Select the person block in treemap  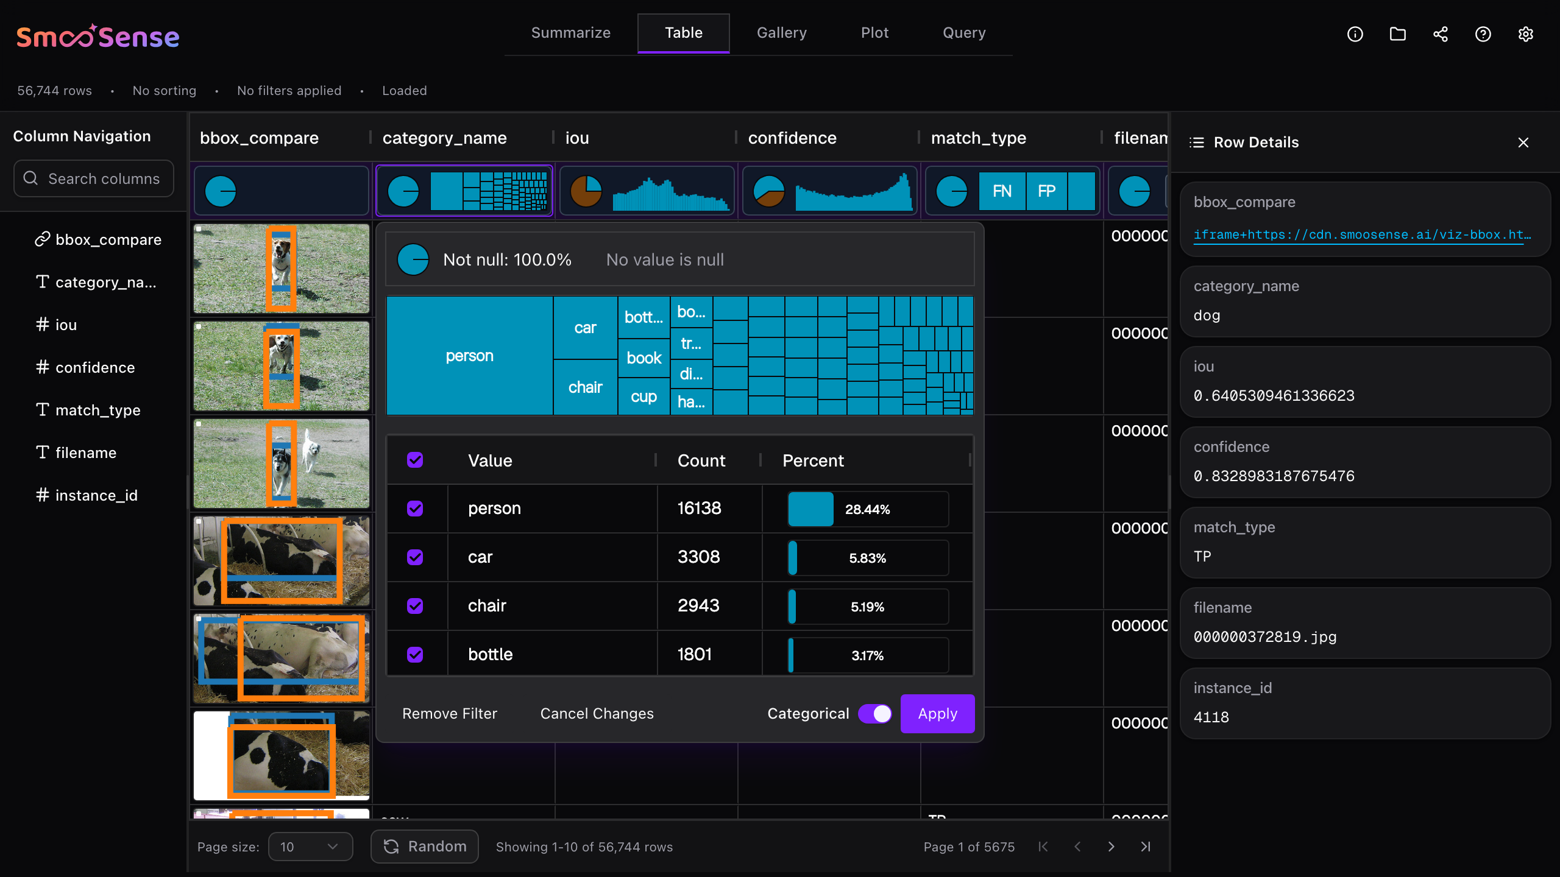pos(469,356)
